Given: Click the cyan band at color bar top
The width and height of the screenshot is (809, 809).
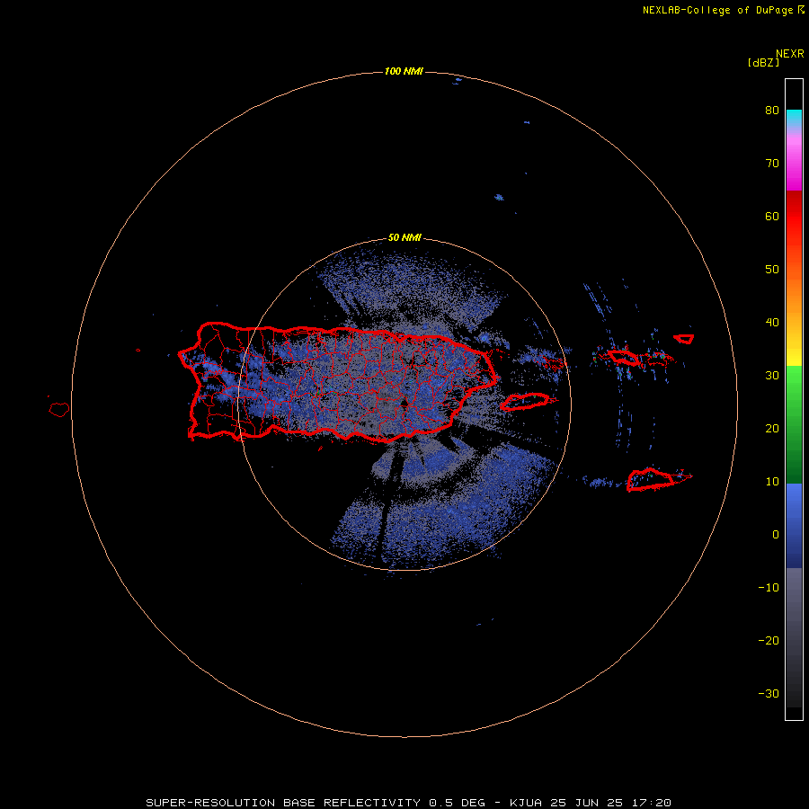Looking at the screenshot, I should click(x=794, y=116).
